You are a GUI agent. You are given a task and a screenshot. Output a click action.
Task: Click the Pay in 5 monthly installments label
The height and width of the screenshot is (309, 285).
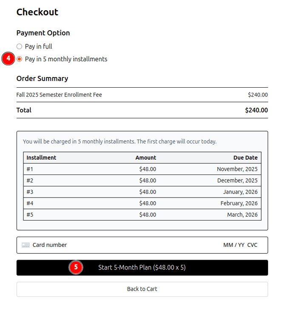(x=66, y=59)
